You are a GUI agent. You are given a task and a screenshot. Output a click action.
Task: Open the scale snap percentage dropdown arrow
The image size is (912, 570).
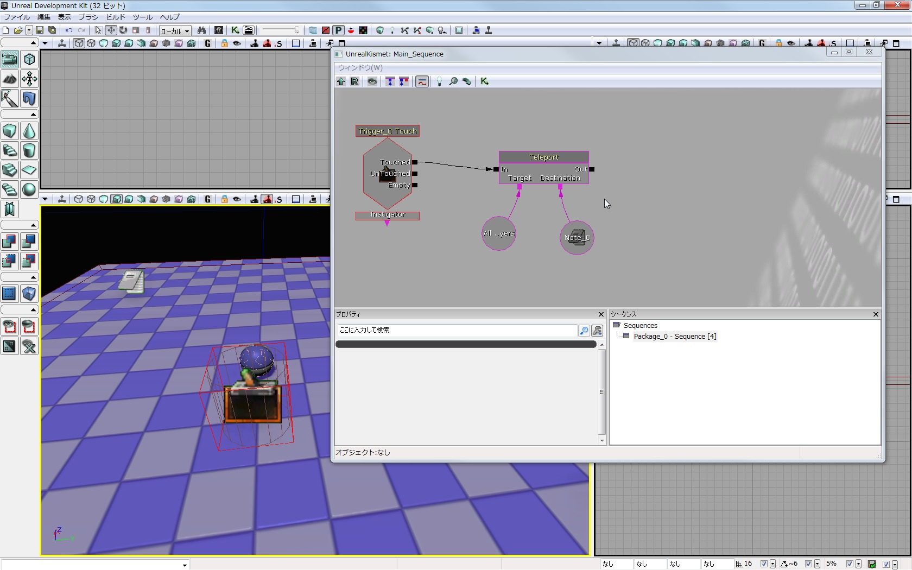pyautogui.click(x=858, y=564)
